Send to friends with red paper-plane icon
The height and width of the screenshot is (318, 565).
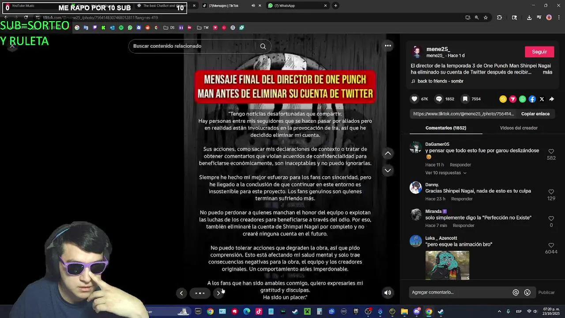[x=512, y=99]
